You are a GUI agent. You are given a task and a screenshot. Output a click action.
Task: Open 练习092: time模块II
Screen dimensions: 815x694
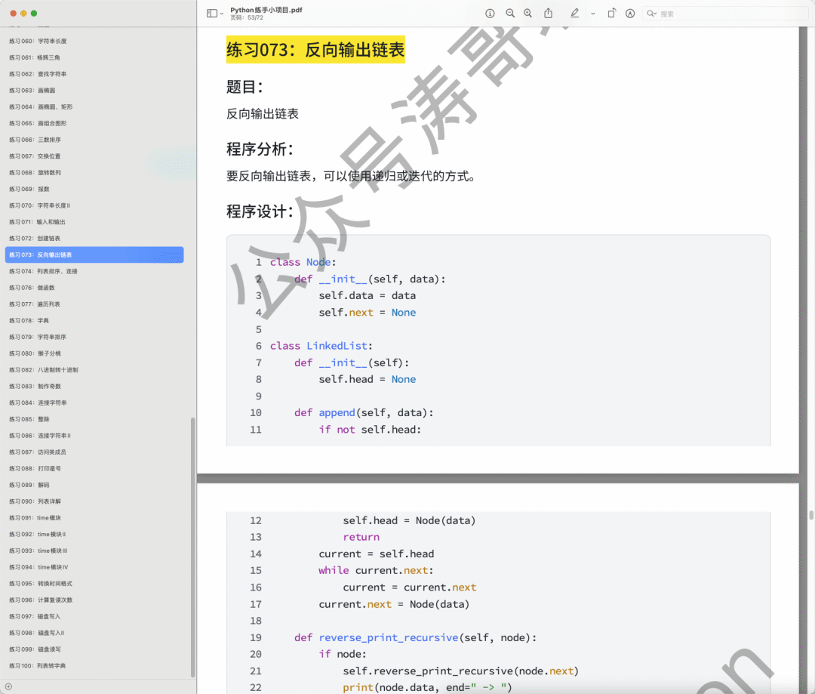38,535
